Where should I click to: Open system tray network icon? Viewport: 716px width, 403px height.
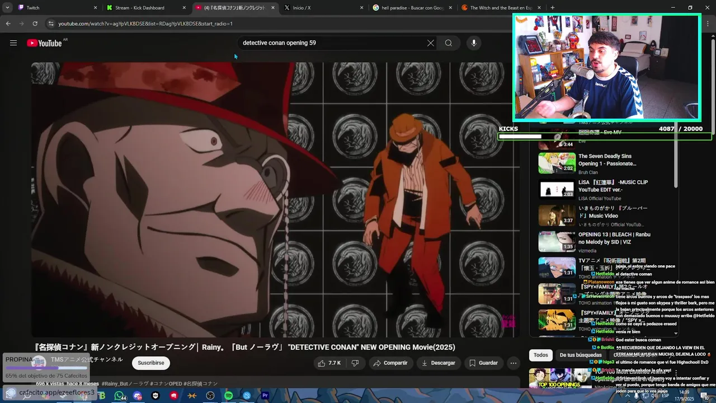pyautogui.click(x=645, y=396)
